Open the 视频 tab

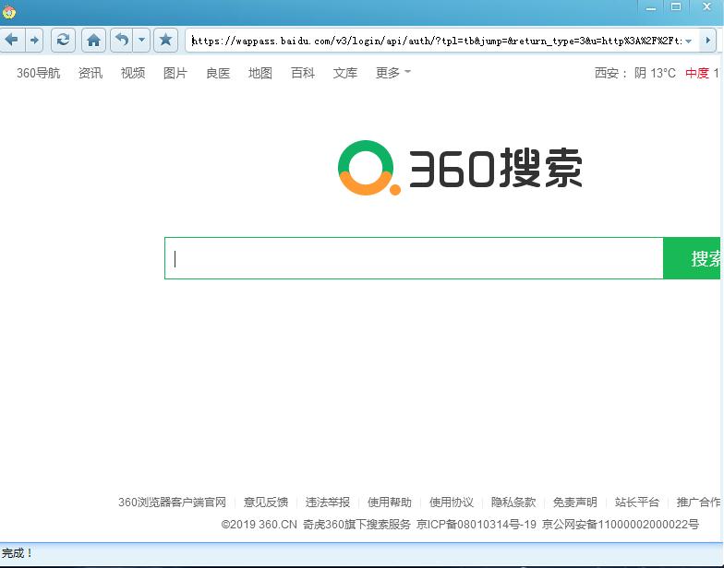[133, 73]
